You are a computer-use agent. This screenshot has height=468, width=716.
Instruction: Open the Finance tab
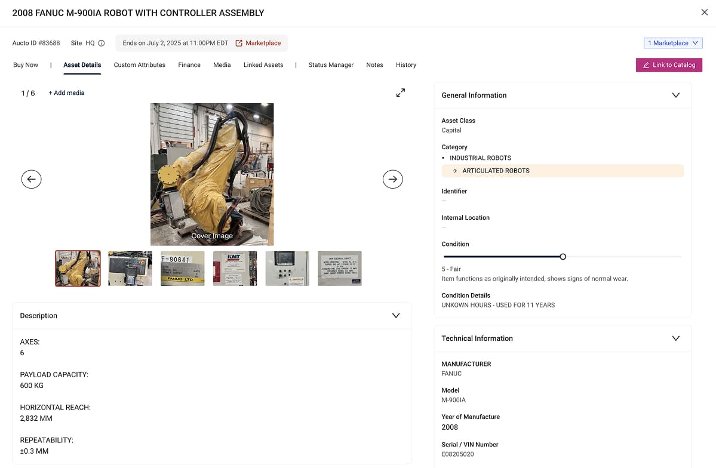189,65
